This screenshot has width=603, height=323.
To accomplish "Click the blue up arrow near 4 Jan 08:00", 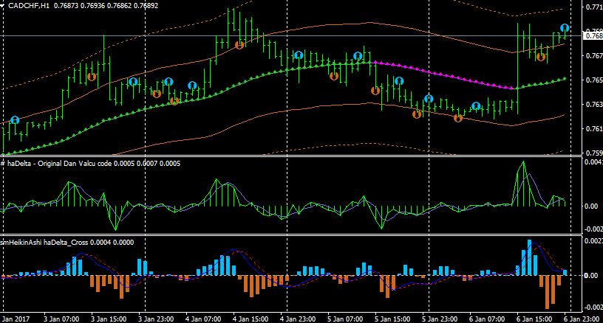I will 192,86.
